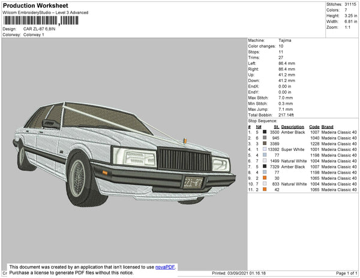Click the gray swatch for code 1040
360x278 pixels.
click(x=265, y=138)
